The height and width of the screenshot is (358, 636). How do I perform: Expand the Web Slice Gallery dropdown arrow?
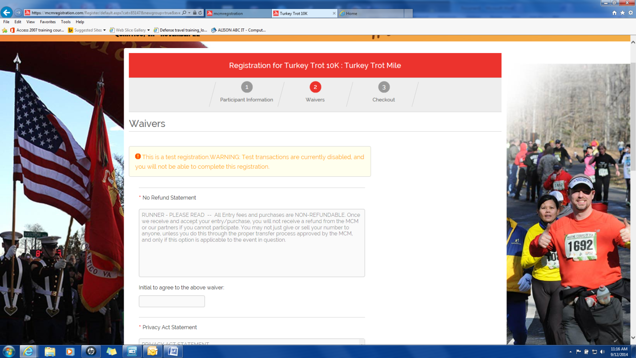(149, 30)
